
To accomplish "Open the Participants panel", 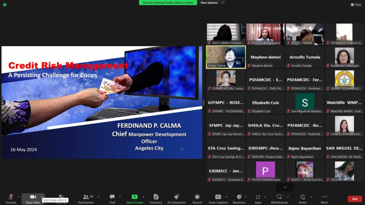I will pos(86,199).
